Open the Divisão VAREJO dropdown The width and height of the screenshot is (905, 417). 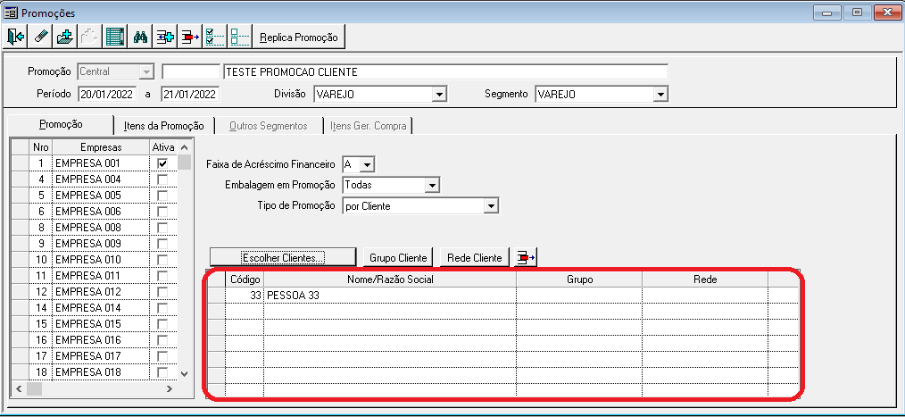tap(440, 94)
